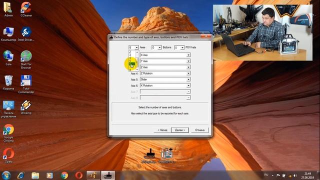Launch Total Commander from desktop

[26, 84]
